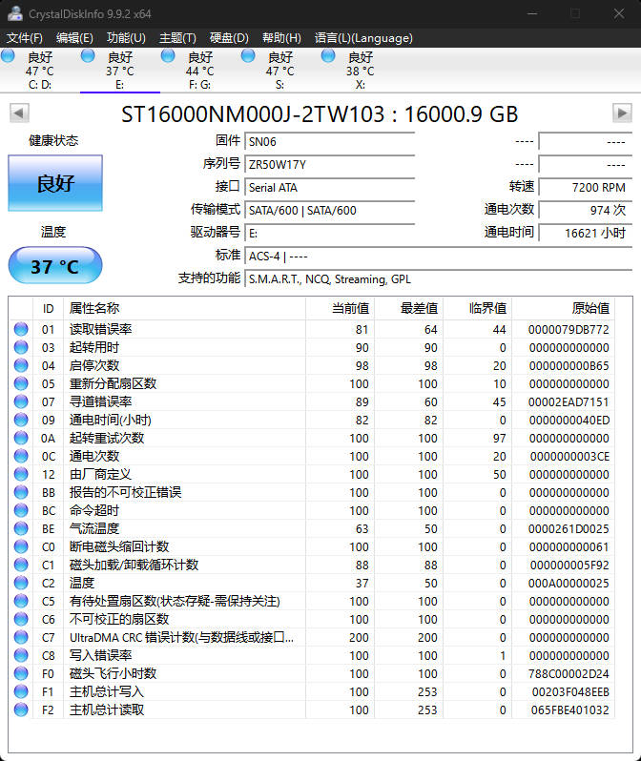Viewport: 641px width, 761px height.
Task: Open the 文件(F) menu
Action: pyautogui.click(x=24, y=38)
